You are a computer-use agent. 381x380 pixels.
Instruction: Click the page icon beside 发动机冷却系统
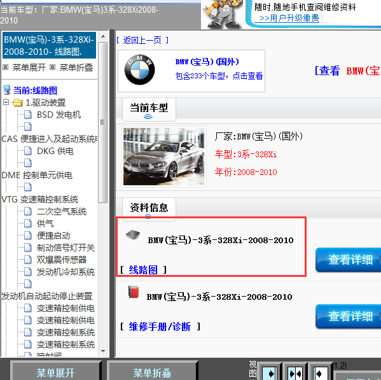(28, 272)
